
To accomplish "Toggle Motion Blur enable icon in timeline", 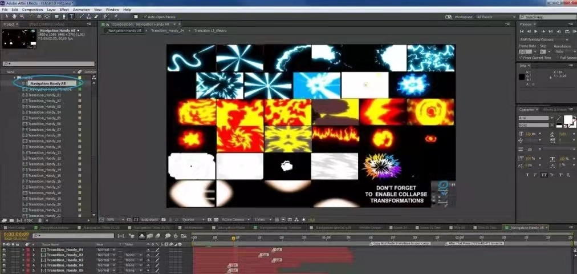I will (158, 236).
